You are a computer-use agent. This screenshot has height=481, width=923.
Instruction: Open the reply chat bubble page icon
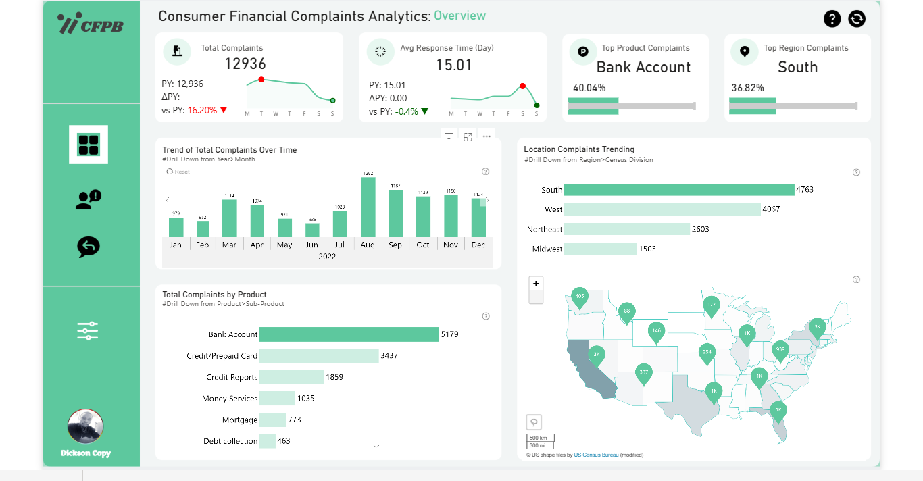pos(89,247)
